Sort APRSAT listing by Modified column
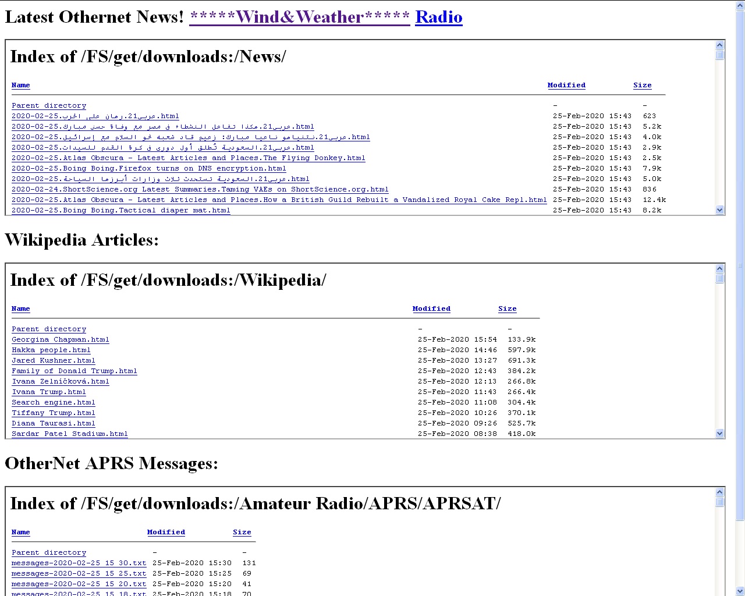Image resolution: width=745 pixels, height=596 pixels. pos(166,532)
